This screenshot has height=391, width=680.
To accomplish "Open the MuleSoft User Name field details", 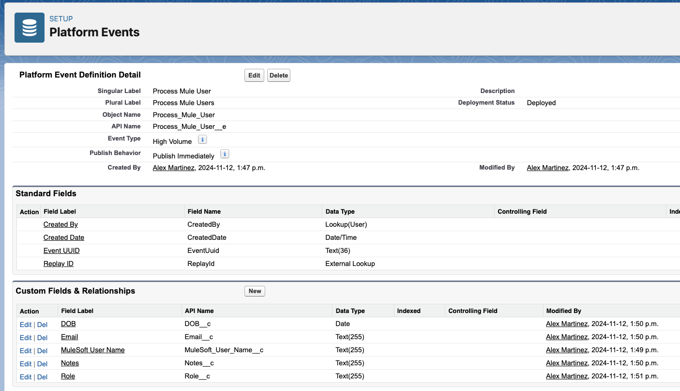I will coord(92,350).
